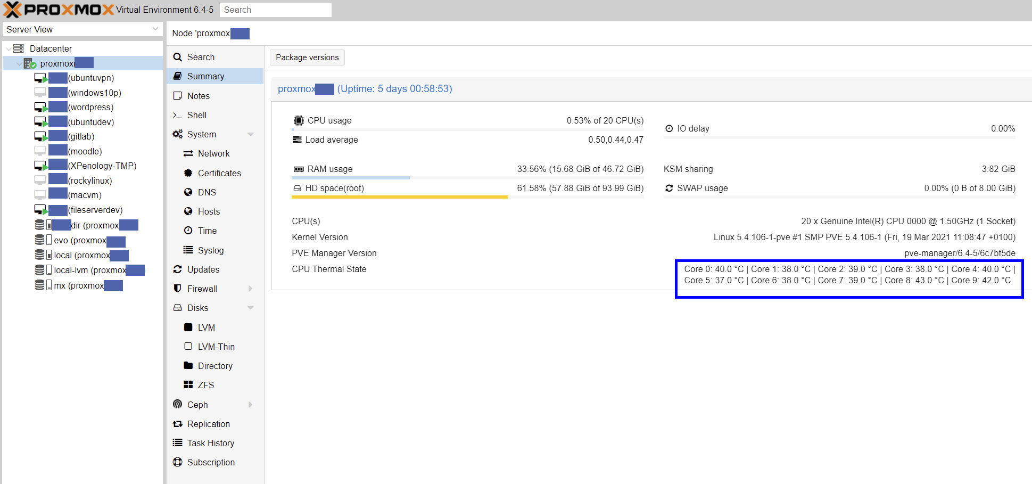Select the dir storage icon
The height and width of the screenshot is (484, 1032).
(43, 225)
